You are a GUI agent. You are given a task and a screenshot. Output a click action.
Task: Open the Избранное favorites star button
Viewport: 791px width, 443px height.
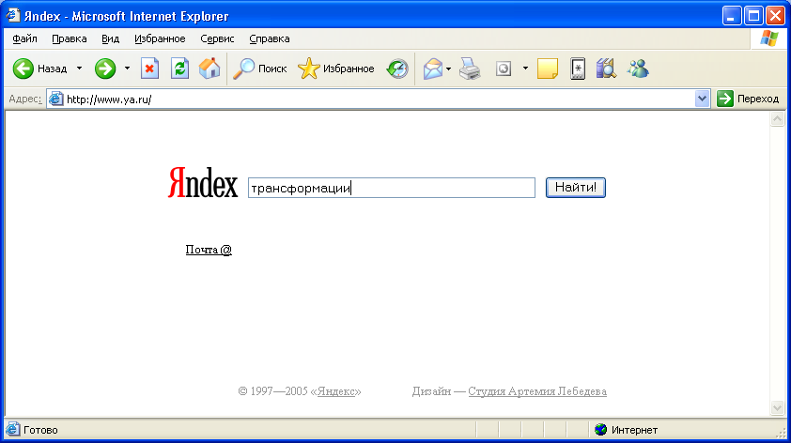(x=336, y=69)
